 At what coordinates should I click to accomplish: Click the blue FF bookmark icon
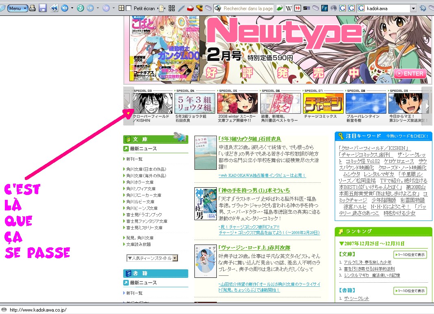pyautogui.click(x=325, y=8)
